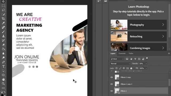Filter layers by shape layers
The width and height of the screenshot is (171, 96).
click(139, 59)
